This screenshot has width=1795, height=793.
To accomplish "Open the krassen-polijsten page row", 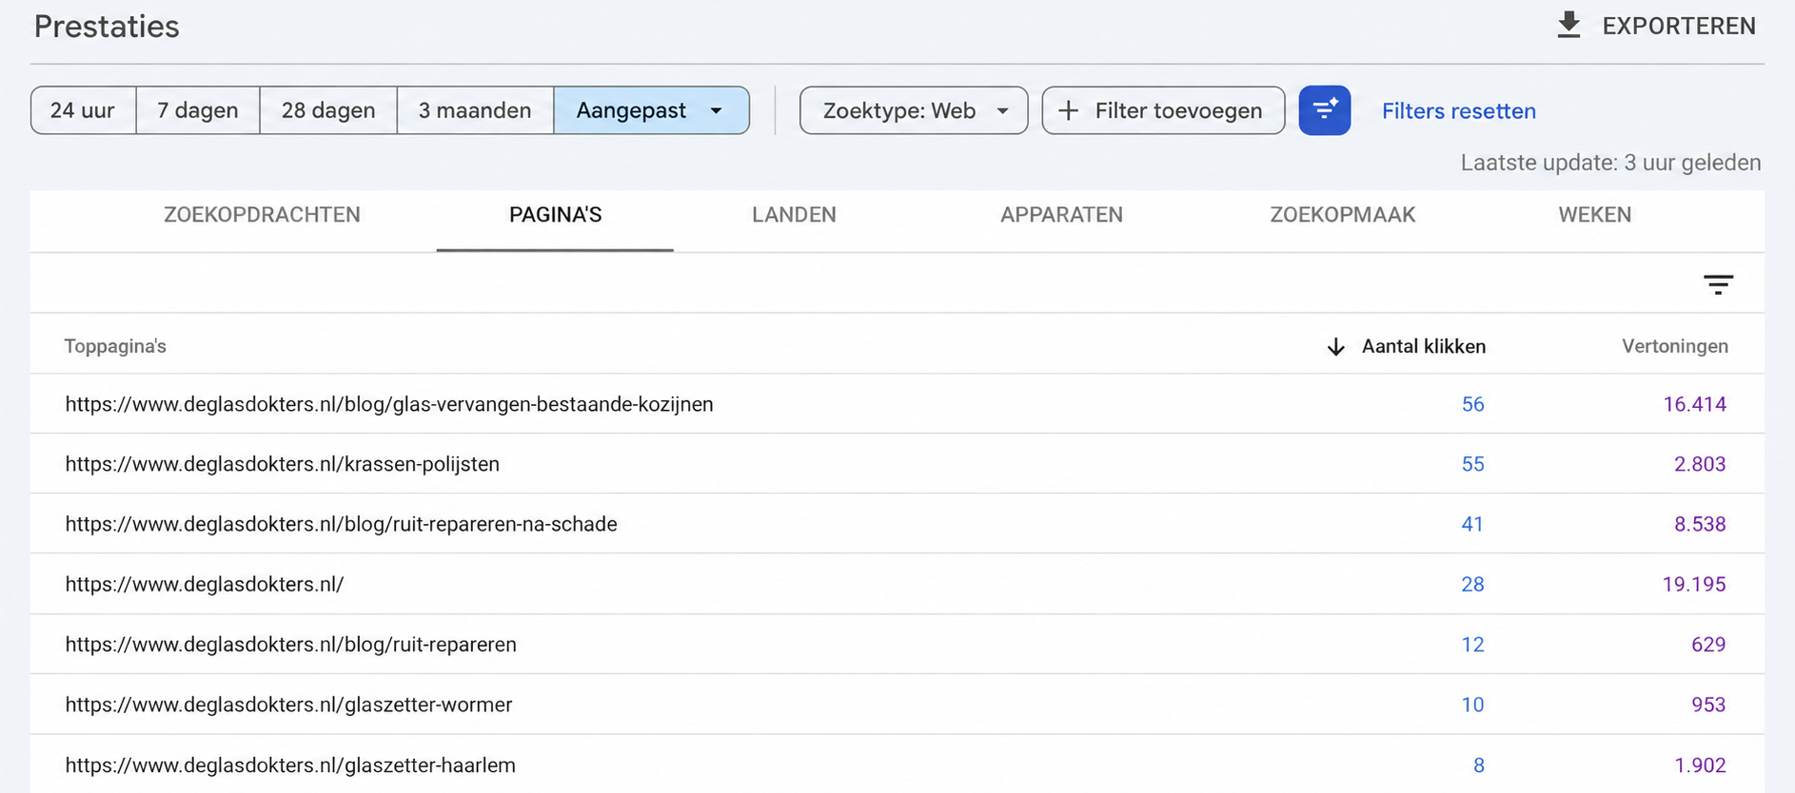I will click(897, 464).
